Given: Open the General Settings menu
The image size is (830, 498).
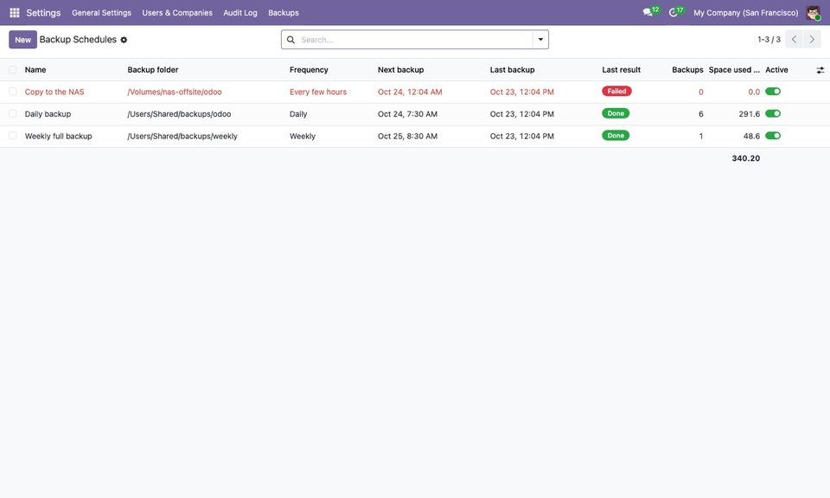Looking at the screenshot, I should (x=102, y=13).
